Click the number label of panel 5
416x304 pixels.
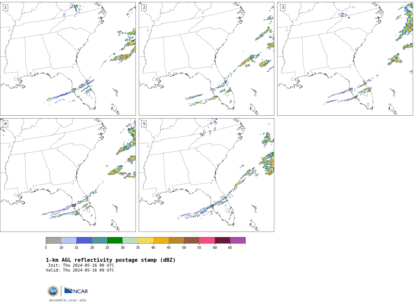click(x=144, y=124)
